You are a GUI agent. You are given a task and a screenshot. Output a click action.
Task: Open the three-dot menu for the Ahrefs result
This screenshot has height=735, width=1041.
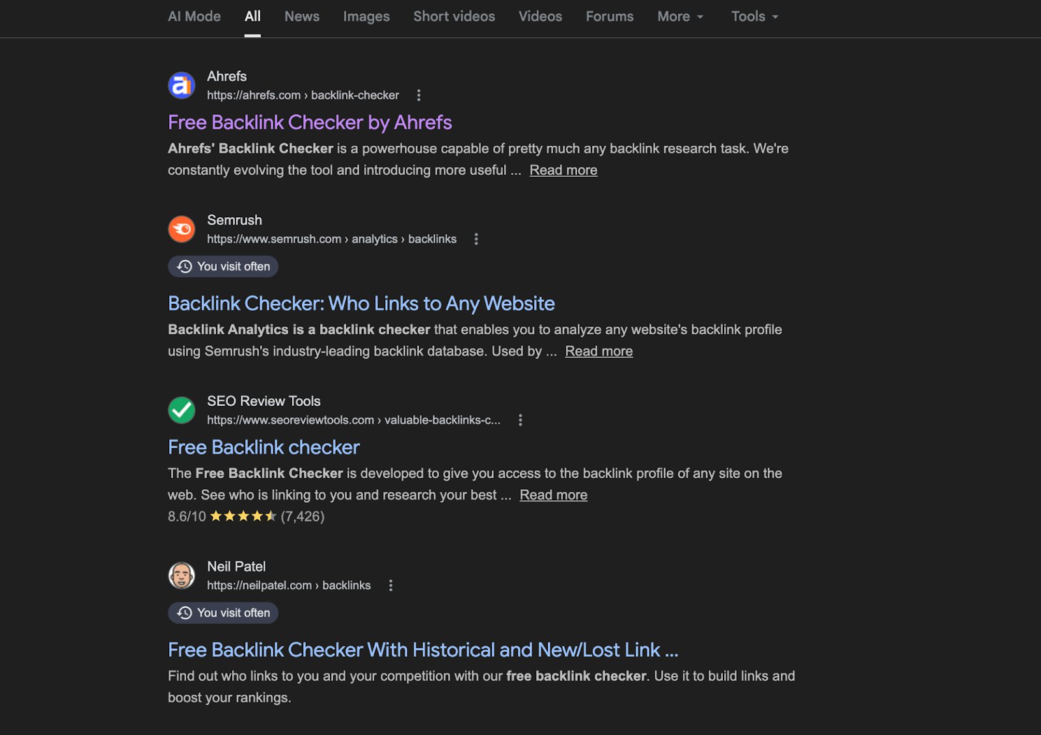pyautogui.click(x=418, y=95)
